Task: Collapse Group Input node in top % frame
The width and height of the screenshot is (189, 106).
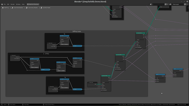Action: point(48,43)
